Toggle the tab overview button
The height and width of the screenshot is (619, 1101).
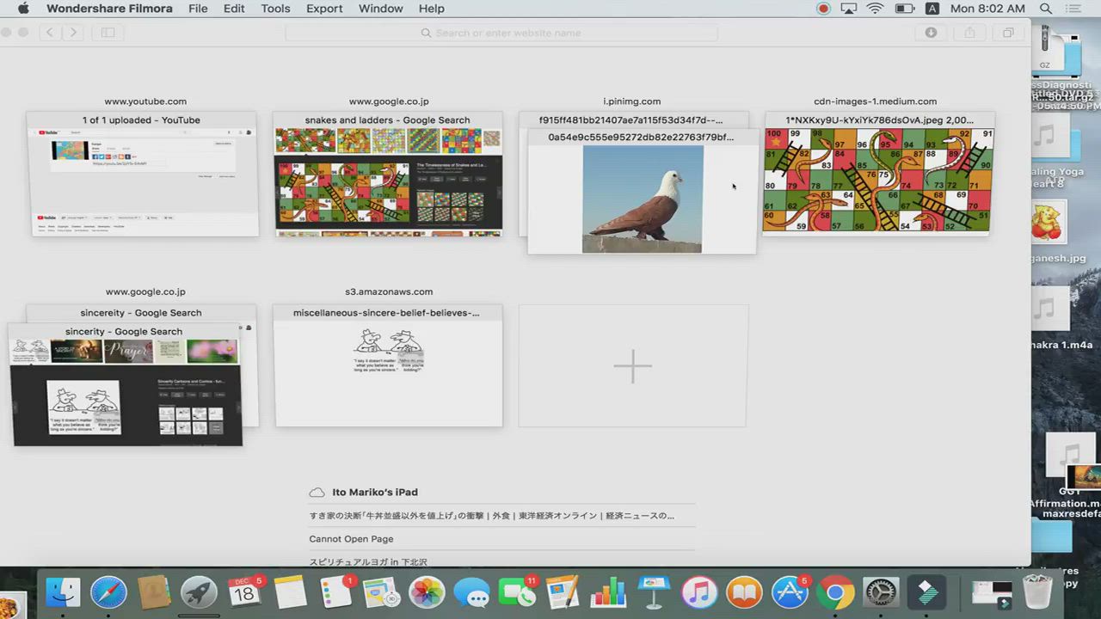click(x=1007, y=33)
